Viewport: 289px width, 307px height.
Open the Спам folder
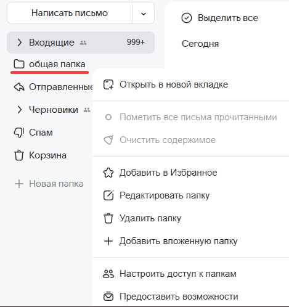point(41,133)
